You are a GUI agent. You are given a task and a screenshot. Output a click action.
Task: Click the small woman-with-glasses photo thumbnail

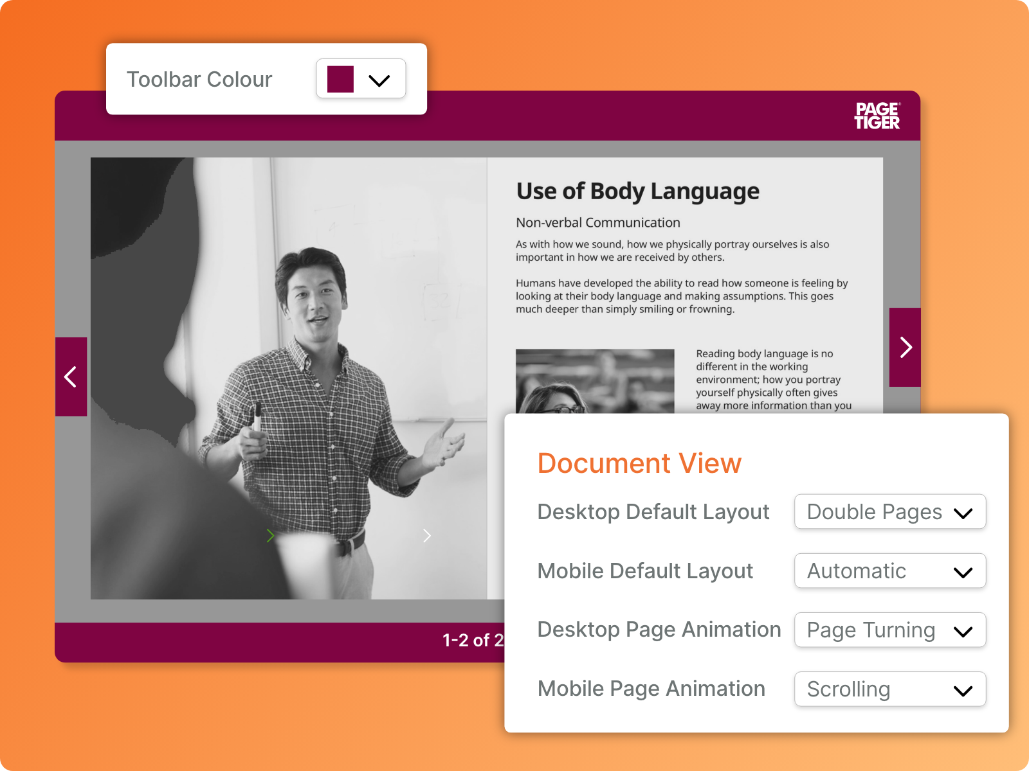595,381
